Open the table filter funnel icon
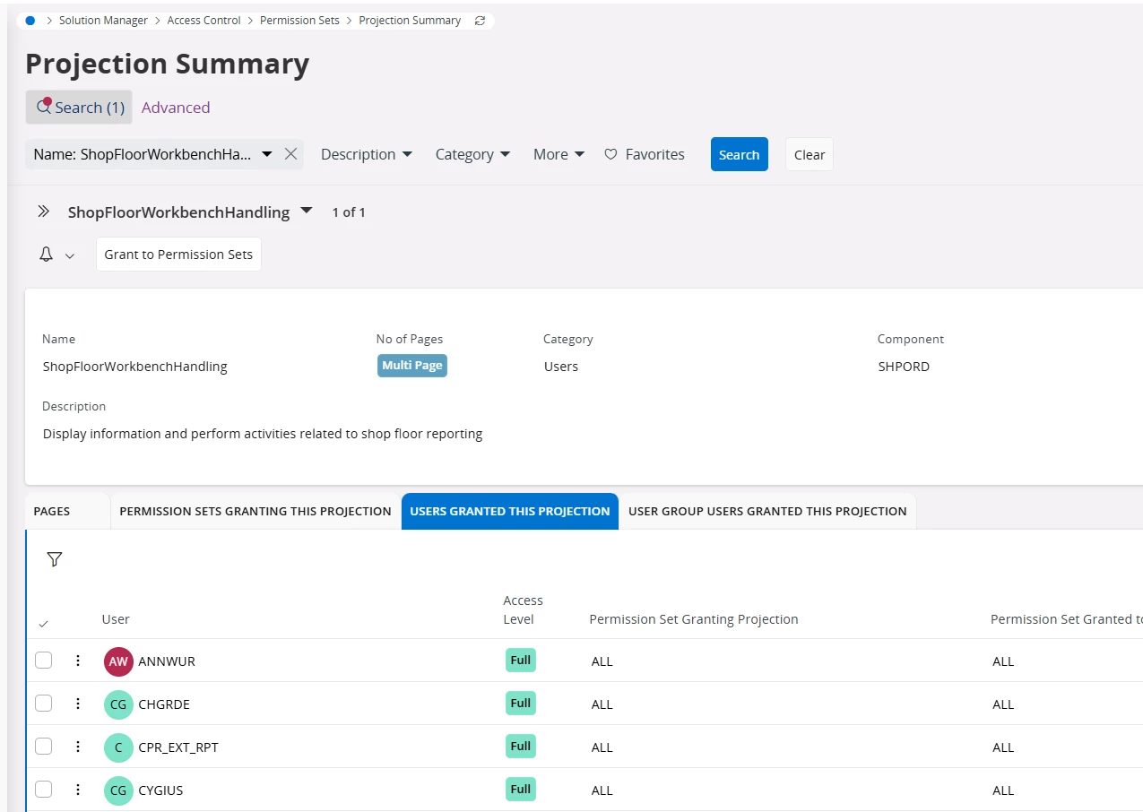 tap(55, 559)
